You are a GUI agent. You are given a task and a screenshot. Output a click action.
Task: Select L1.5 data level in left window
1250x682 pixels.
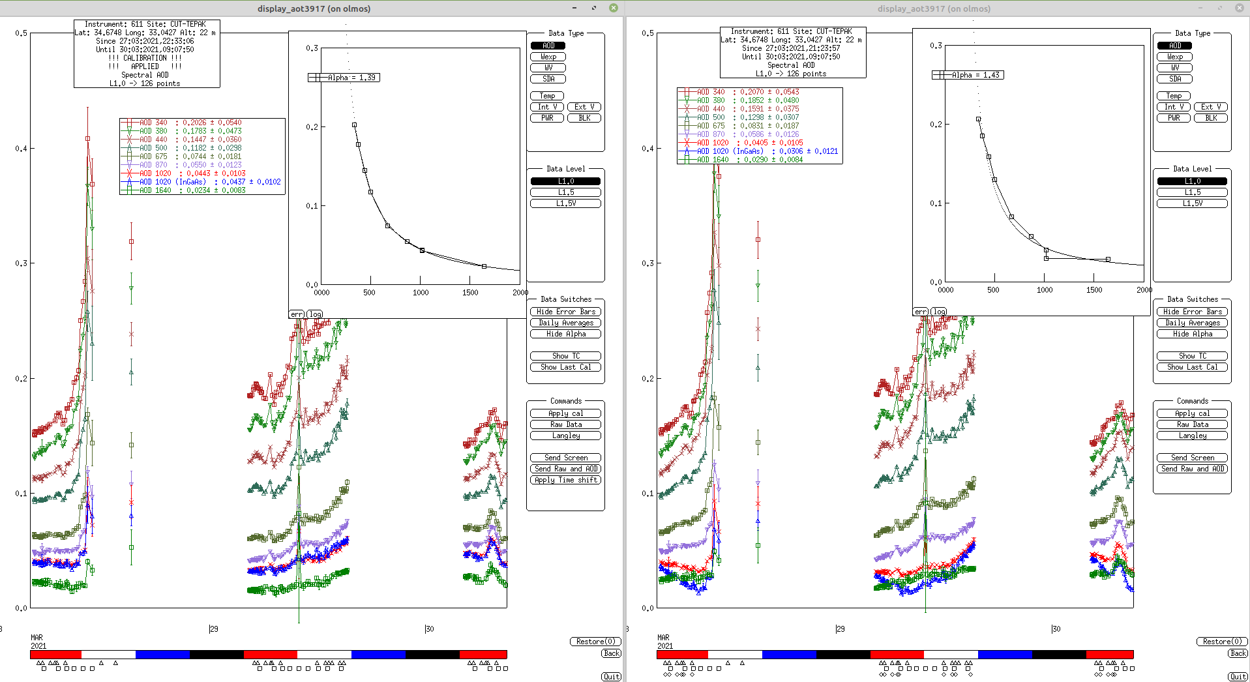click(565, 192)
